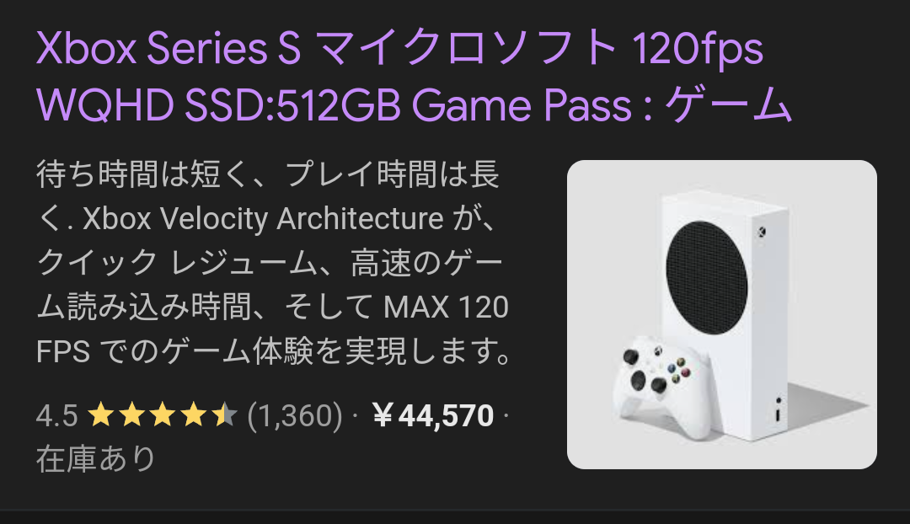Image resolution: width=910 pixels, height=524 pixels.
Task: Open the Xbox Series S product thumbnail
Action: pos(721,314)
